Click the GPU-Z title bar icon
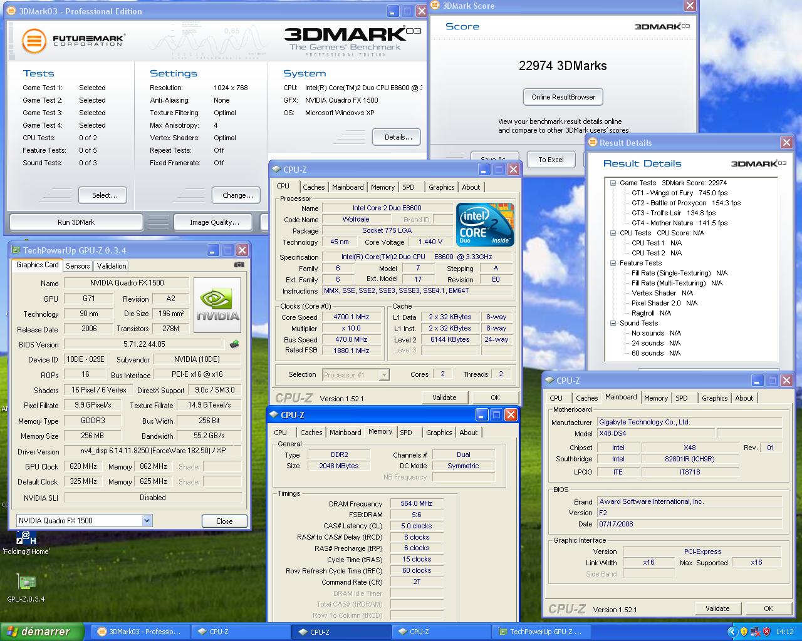Screen dimensions: 802x641 16,250
